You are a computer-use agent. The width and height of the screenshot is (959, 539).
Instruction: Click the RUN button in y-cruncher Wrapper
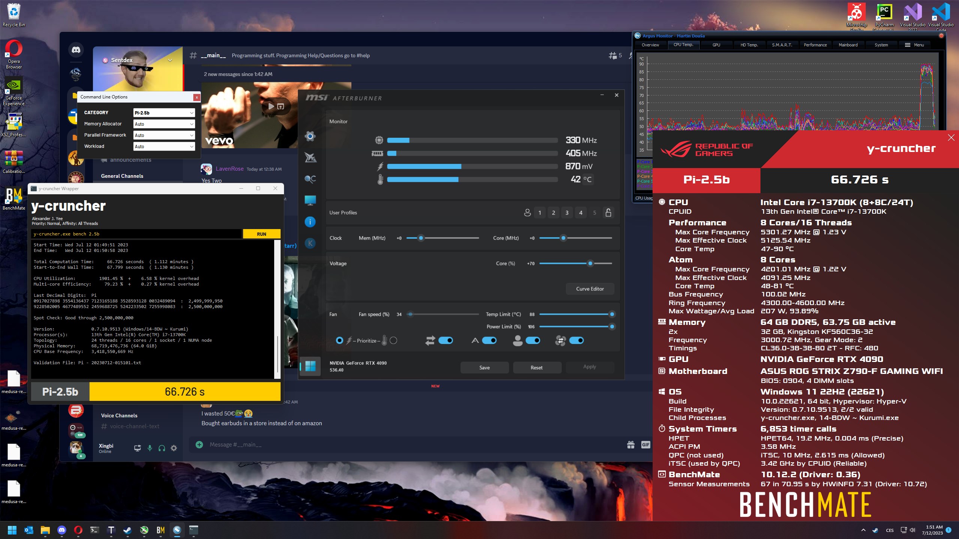pos(261,234)
